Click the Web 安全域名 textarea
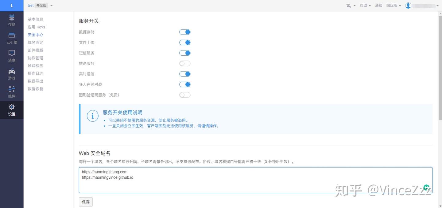 coord(256,180)
